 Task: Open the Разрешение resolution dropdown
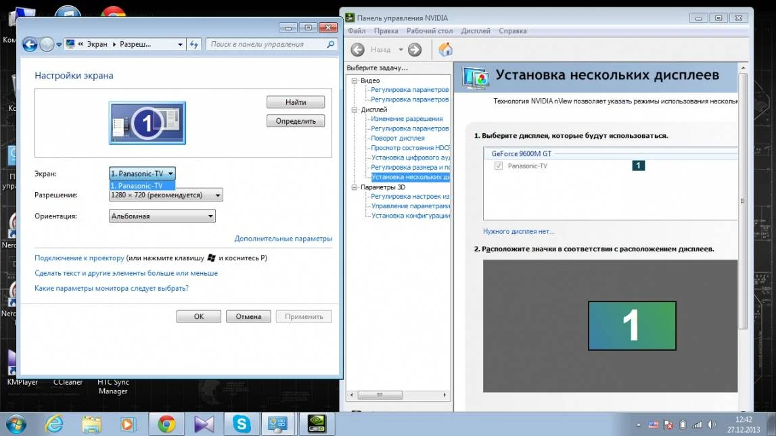pos(166,195)
